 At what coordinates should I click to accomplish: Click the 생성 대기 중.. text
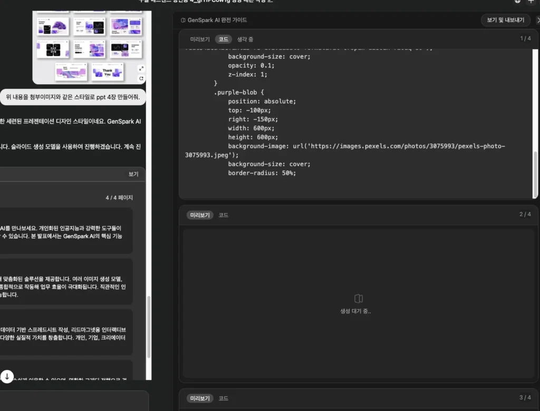pos(356,311)
